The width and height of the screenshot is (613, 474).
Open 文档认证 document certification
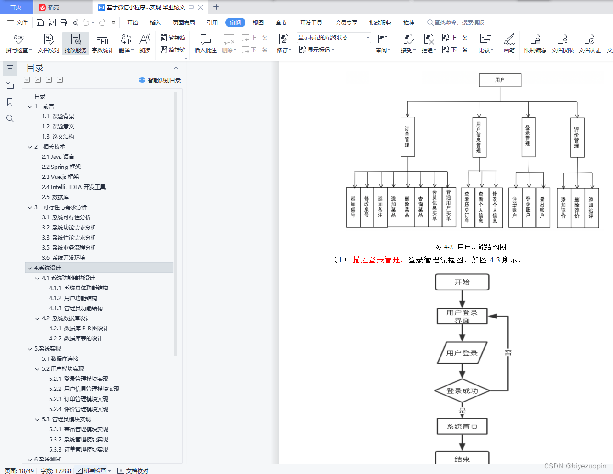[590, 44]
